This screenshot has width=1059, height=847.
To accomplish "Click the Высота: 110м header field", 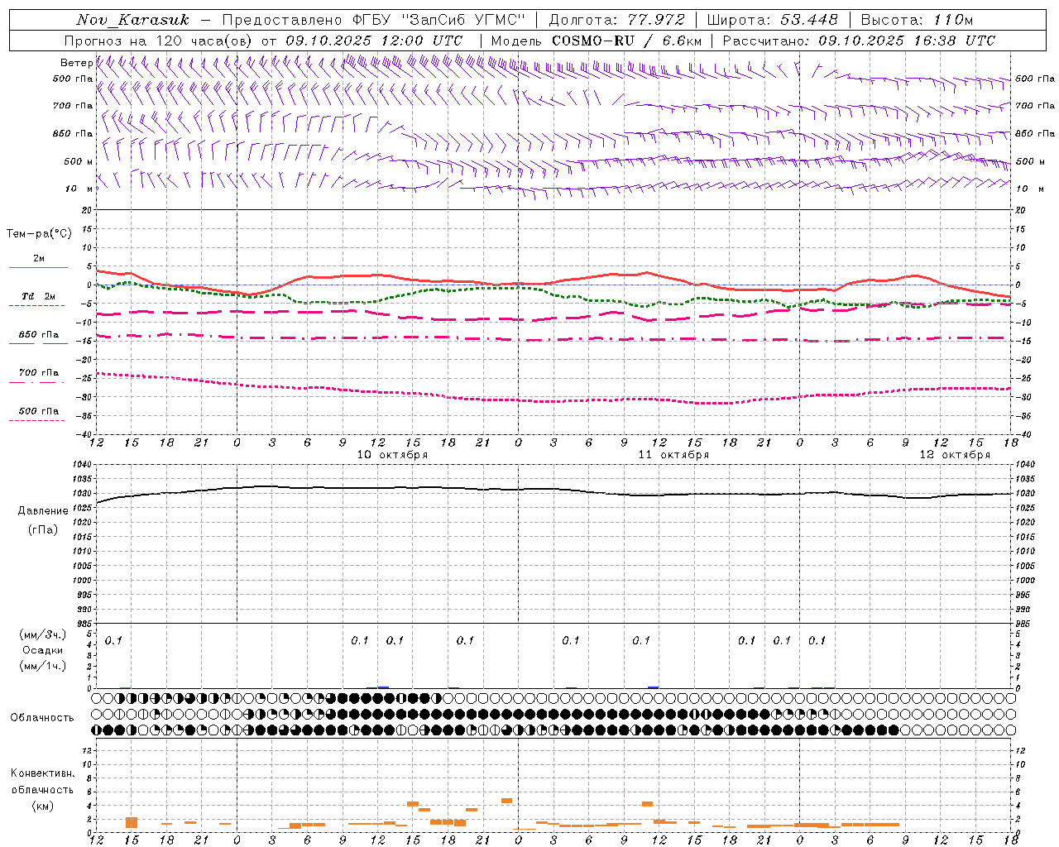I will (917, 20).
